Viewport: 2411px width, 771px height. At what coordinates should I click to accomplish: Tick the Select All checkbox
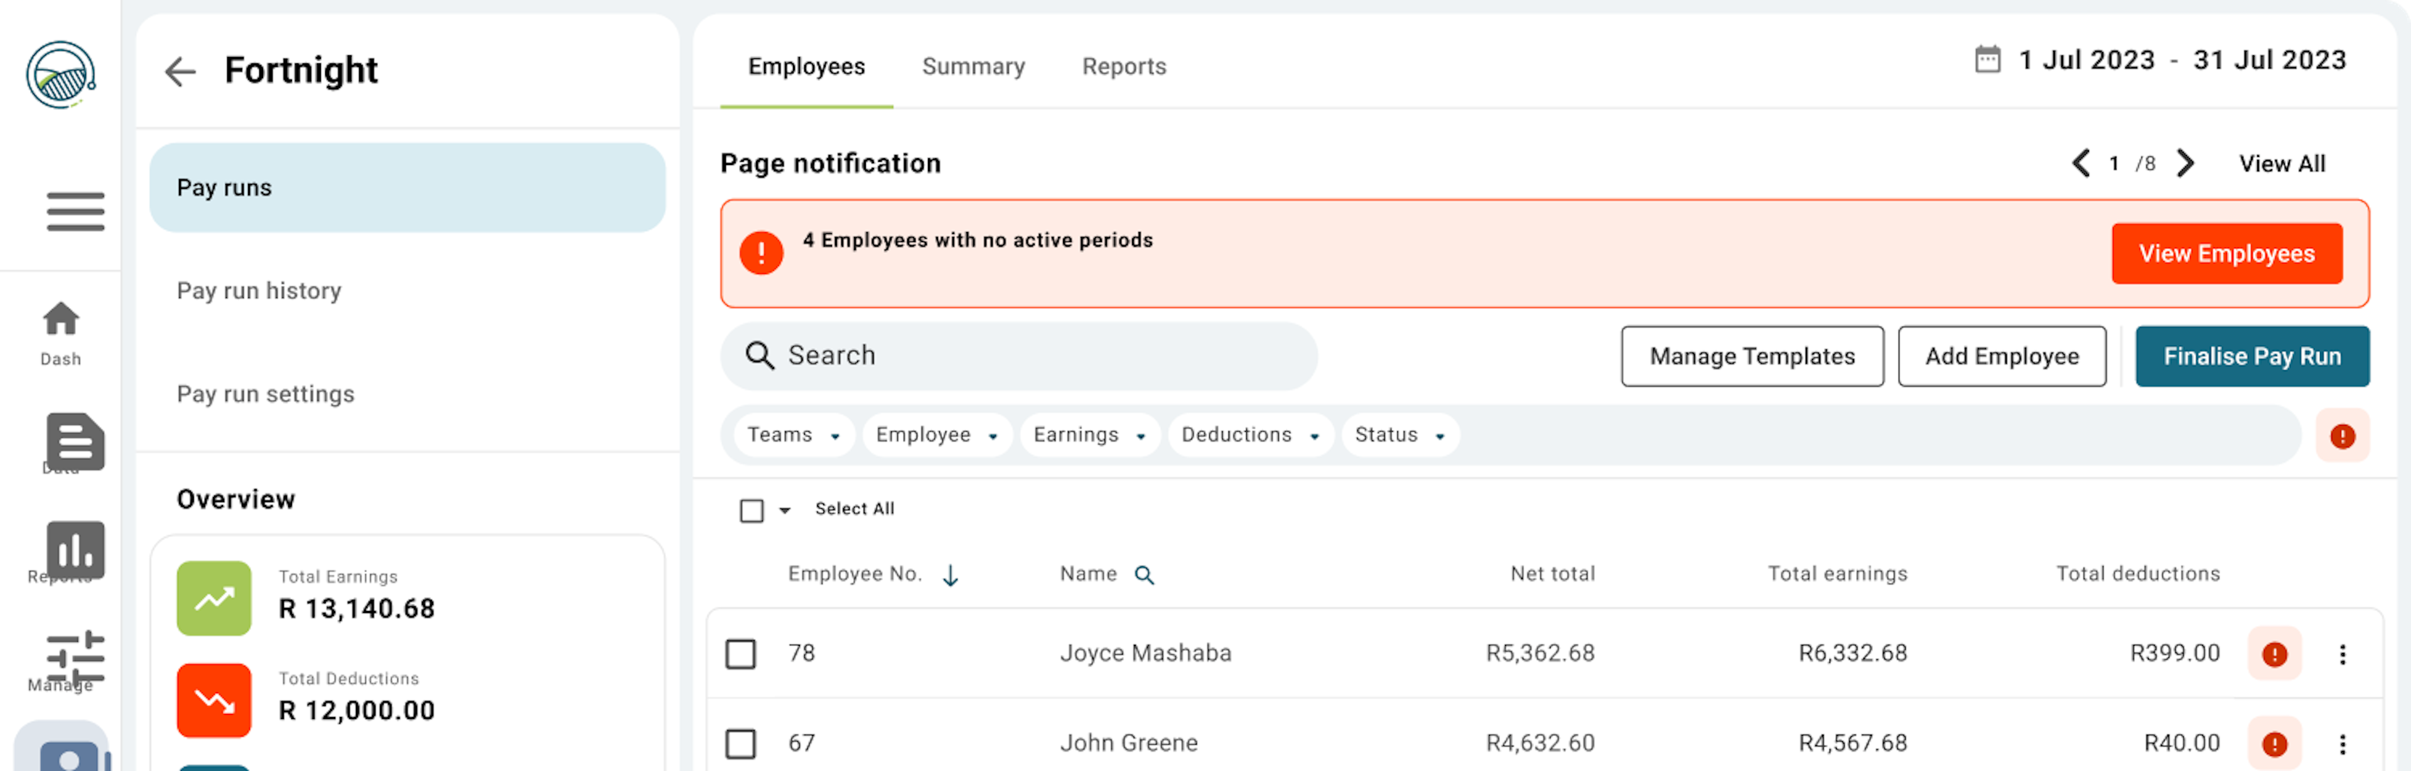[x=752, y=511]
